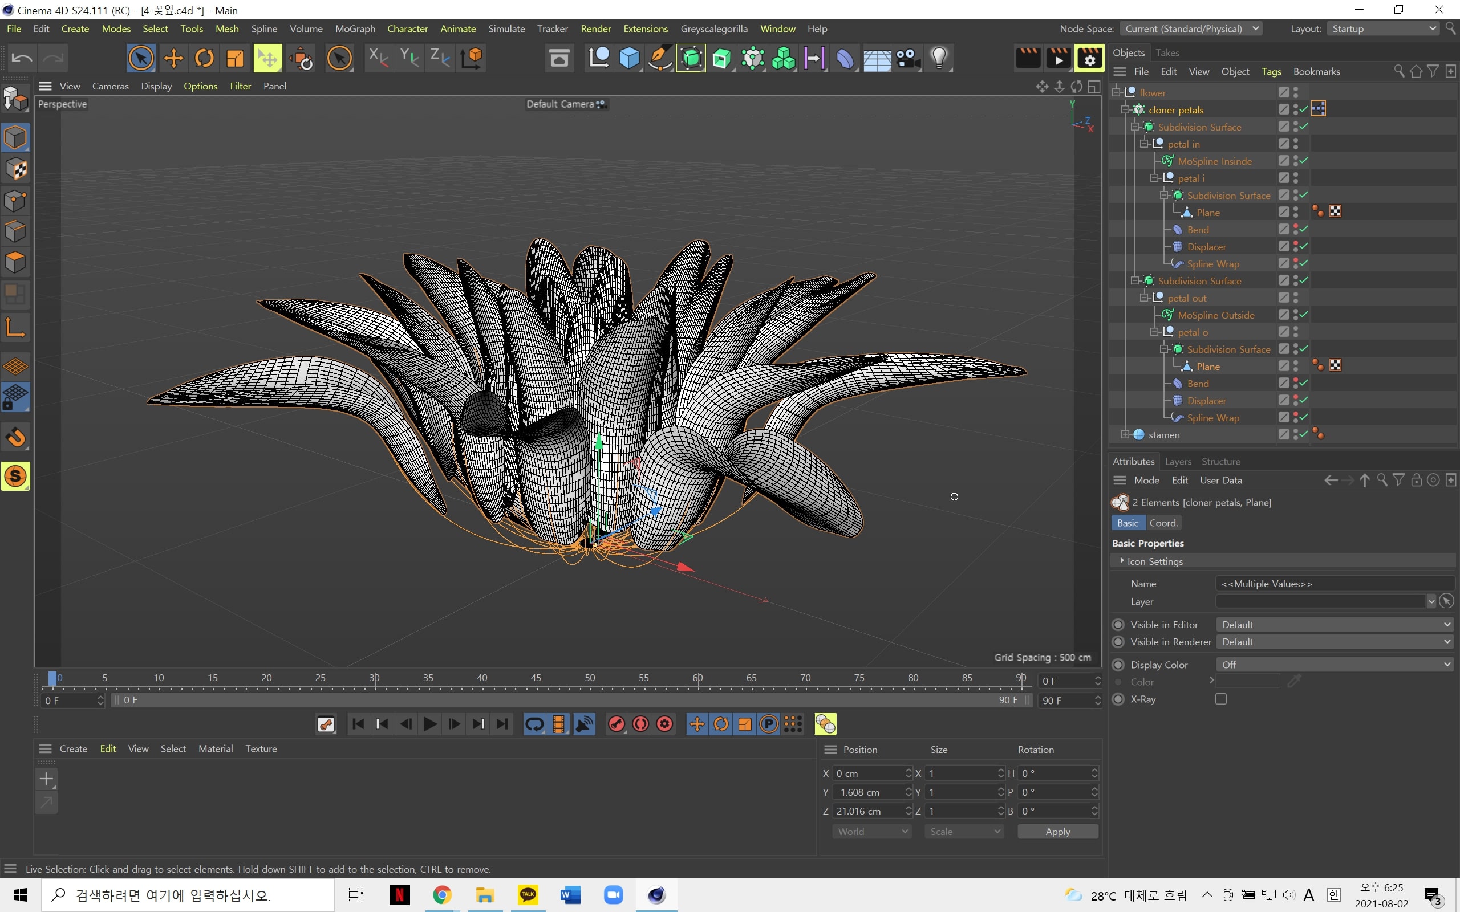Toggle MoSpline Outside enable checkmark

[x=1303, y=315]
